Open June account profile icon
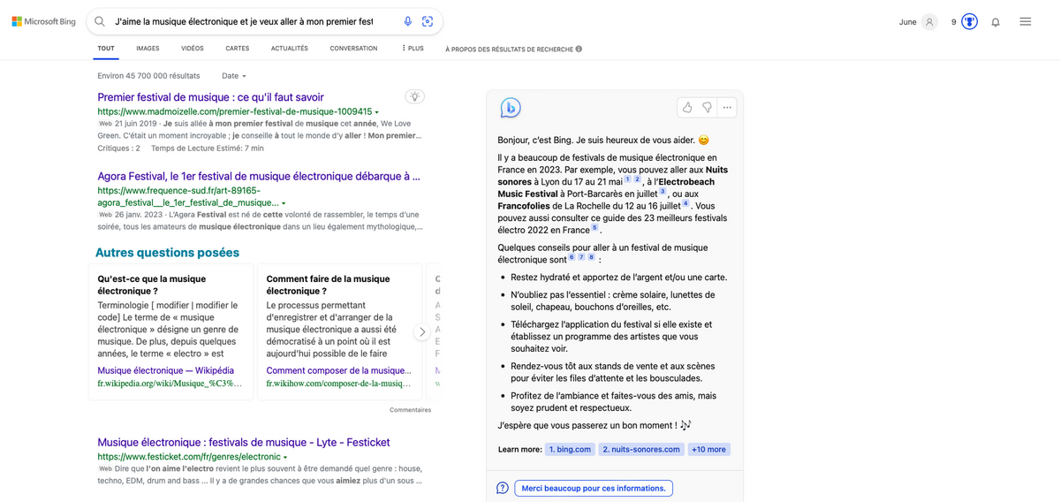1060x502 pixels. (929, 22)
